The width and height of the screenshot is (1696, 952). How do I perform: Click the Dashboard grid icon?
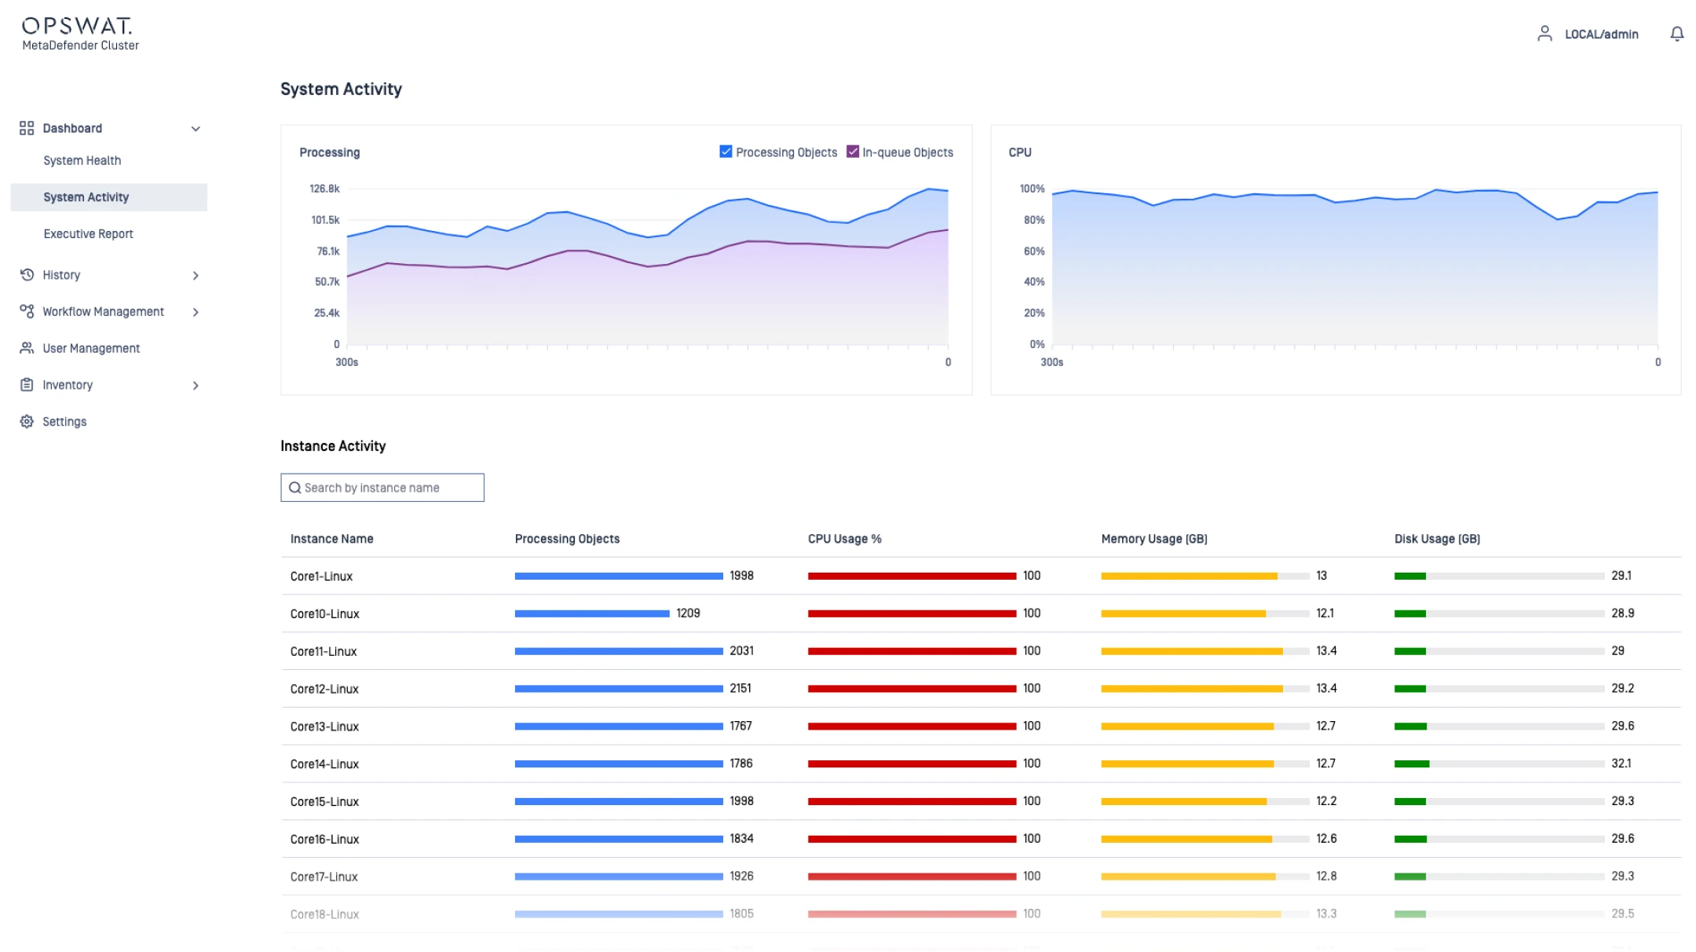point(27,128)
